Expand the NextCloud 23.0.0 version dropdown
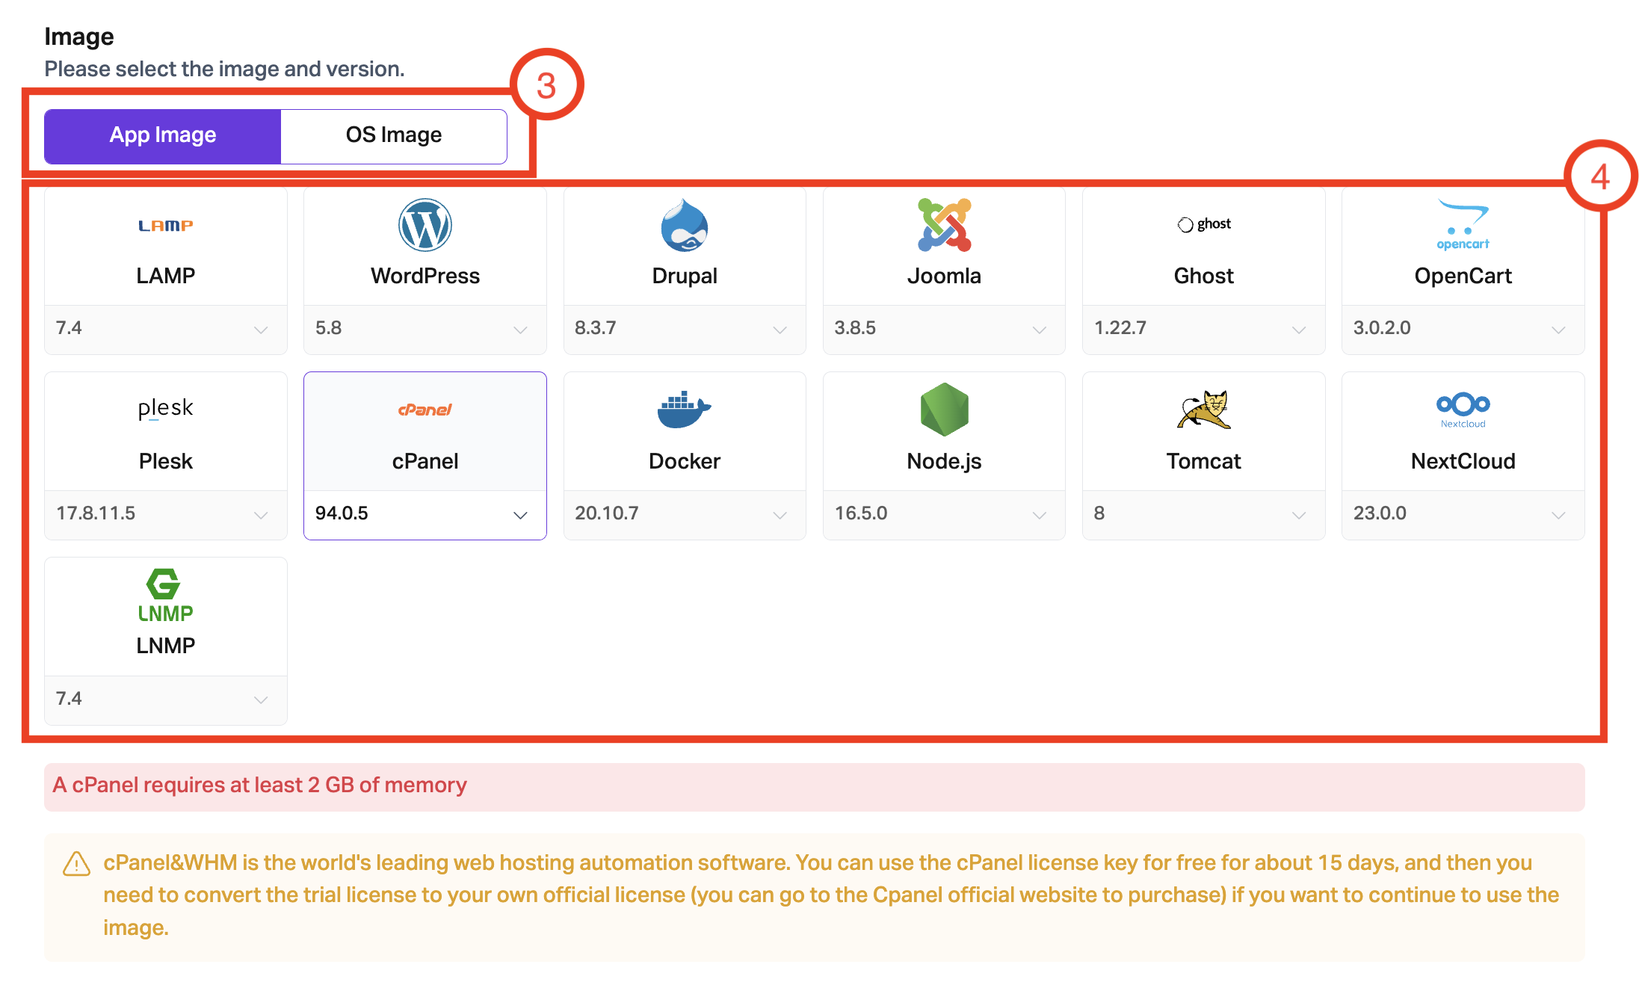Image resolution: width=1639 pixels, height=991 pixels. [x=1463, y=514]
